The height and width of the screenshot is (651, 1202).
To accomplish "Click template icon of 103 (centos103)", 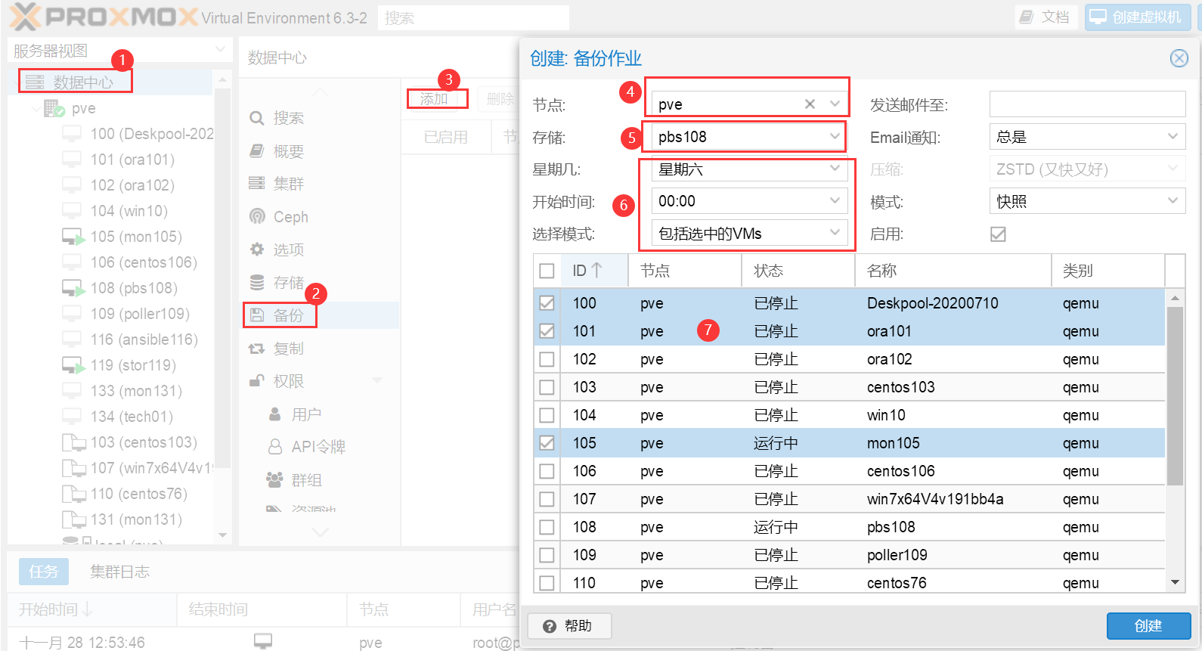I will 73,442.
